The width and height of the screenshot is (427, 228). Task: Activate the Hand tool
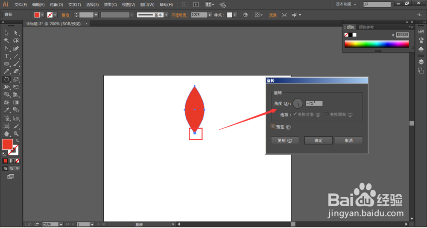coord(6,134)
